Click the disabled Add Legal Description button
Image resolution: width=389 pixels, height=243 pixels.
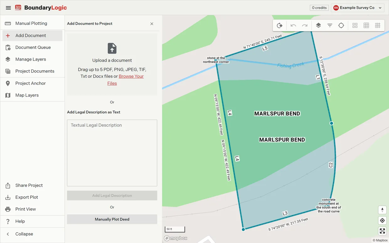click(x=112, y=196)
